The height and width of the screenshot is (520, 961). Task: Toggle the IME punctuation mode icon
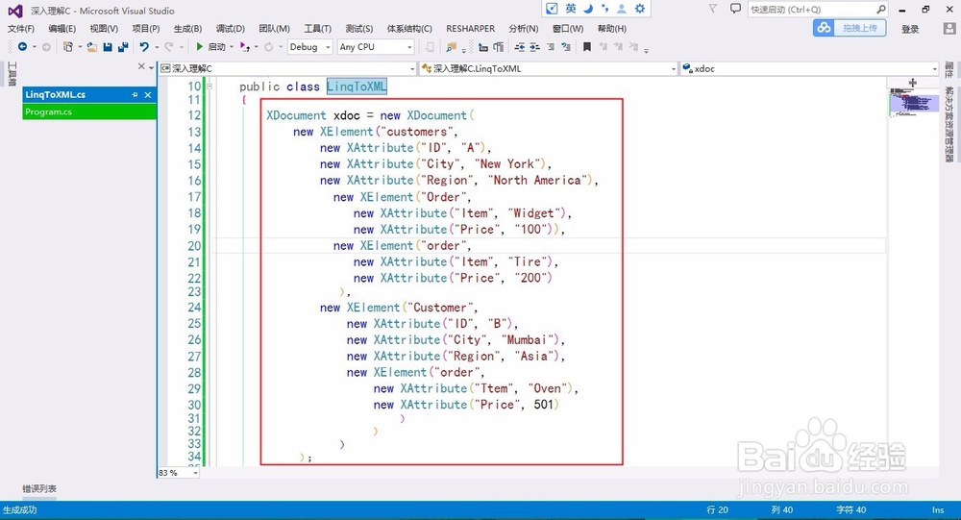(x=604, y=9)
